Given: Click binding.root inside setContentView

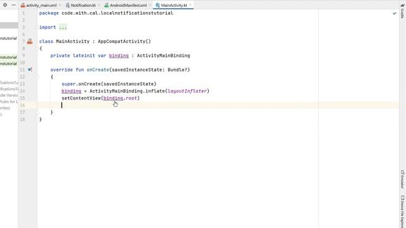Looking at the screenshot, I should (x=120, y=98).
